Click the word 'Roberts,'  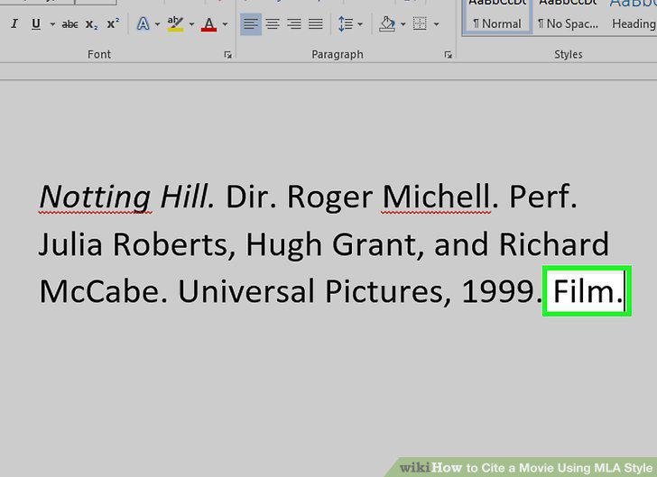pyautogui.click(x=174, y=244)
